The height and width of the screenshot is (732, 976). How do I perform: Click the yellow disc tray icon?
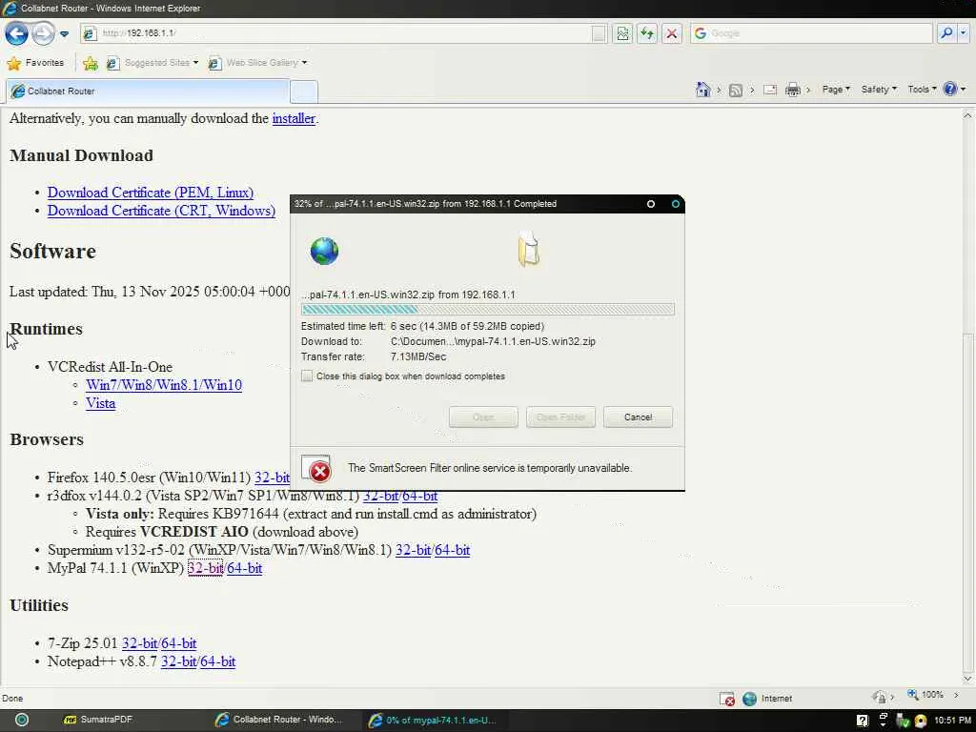(x=920, y=721)
